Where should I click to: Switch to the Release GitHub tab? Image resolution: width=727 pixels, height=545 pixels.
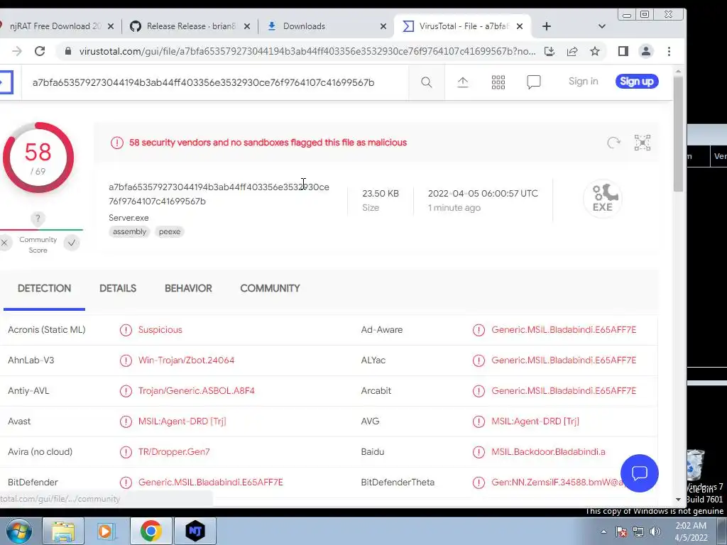pos(189,26)
